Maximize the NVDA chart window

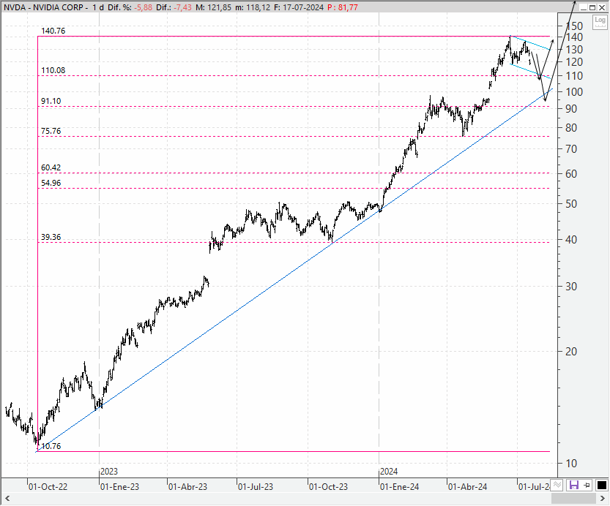coord(592,7)
